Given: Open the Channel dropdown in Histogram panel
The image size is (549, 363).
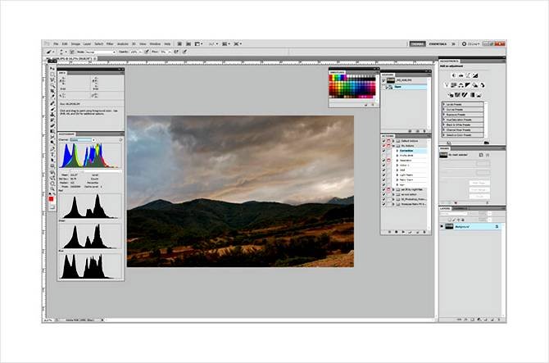Looking at the screenshot, I should pyautogui.click(x=80, y=140).
